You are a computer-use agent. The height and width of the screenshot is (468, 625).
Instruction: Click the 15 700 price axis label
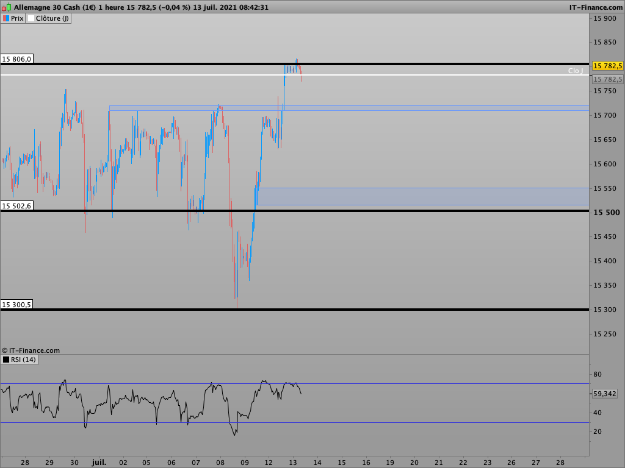(605, 115)
